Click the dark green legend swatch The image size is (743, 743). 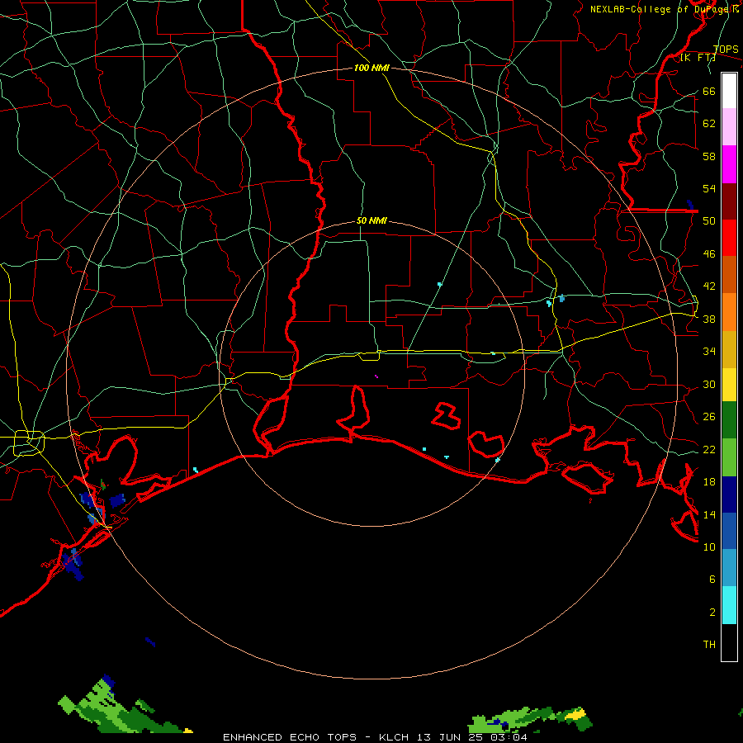729,420
